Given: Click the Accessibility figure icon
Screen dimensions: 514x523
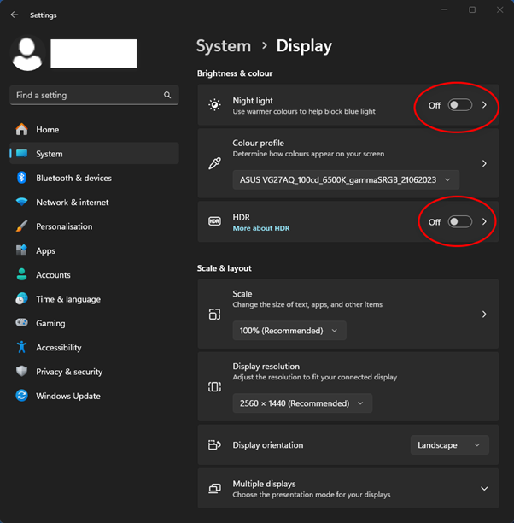Looking at the screenshot, I should [21, 348].
